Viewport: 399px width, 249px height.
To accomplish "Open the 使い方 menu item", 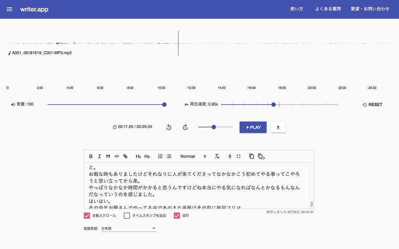I will point(296,9).
